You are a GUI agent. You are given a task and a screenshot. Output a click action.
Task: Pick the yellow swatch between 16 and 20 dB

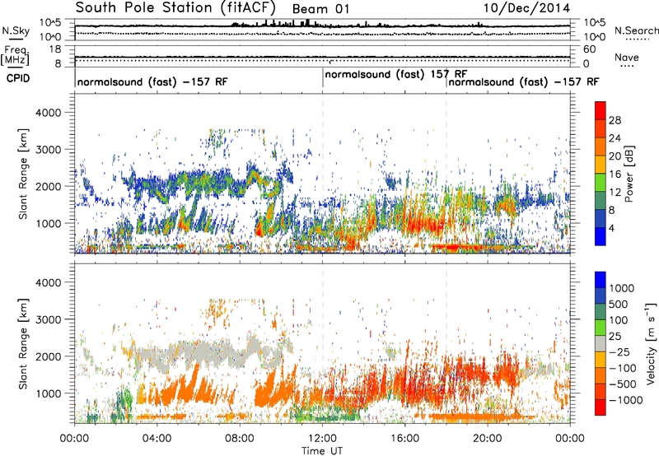tap(601, 165)
